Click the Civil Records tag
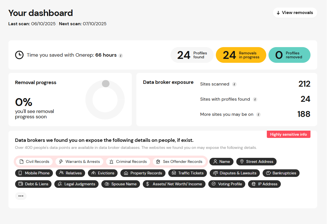Image resolution: width=327 pixels, height=224 pixels. click(x=34, y=161)
